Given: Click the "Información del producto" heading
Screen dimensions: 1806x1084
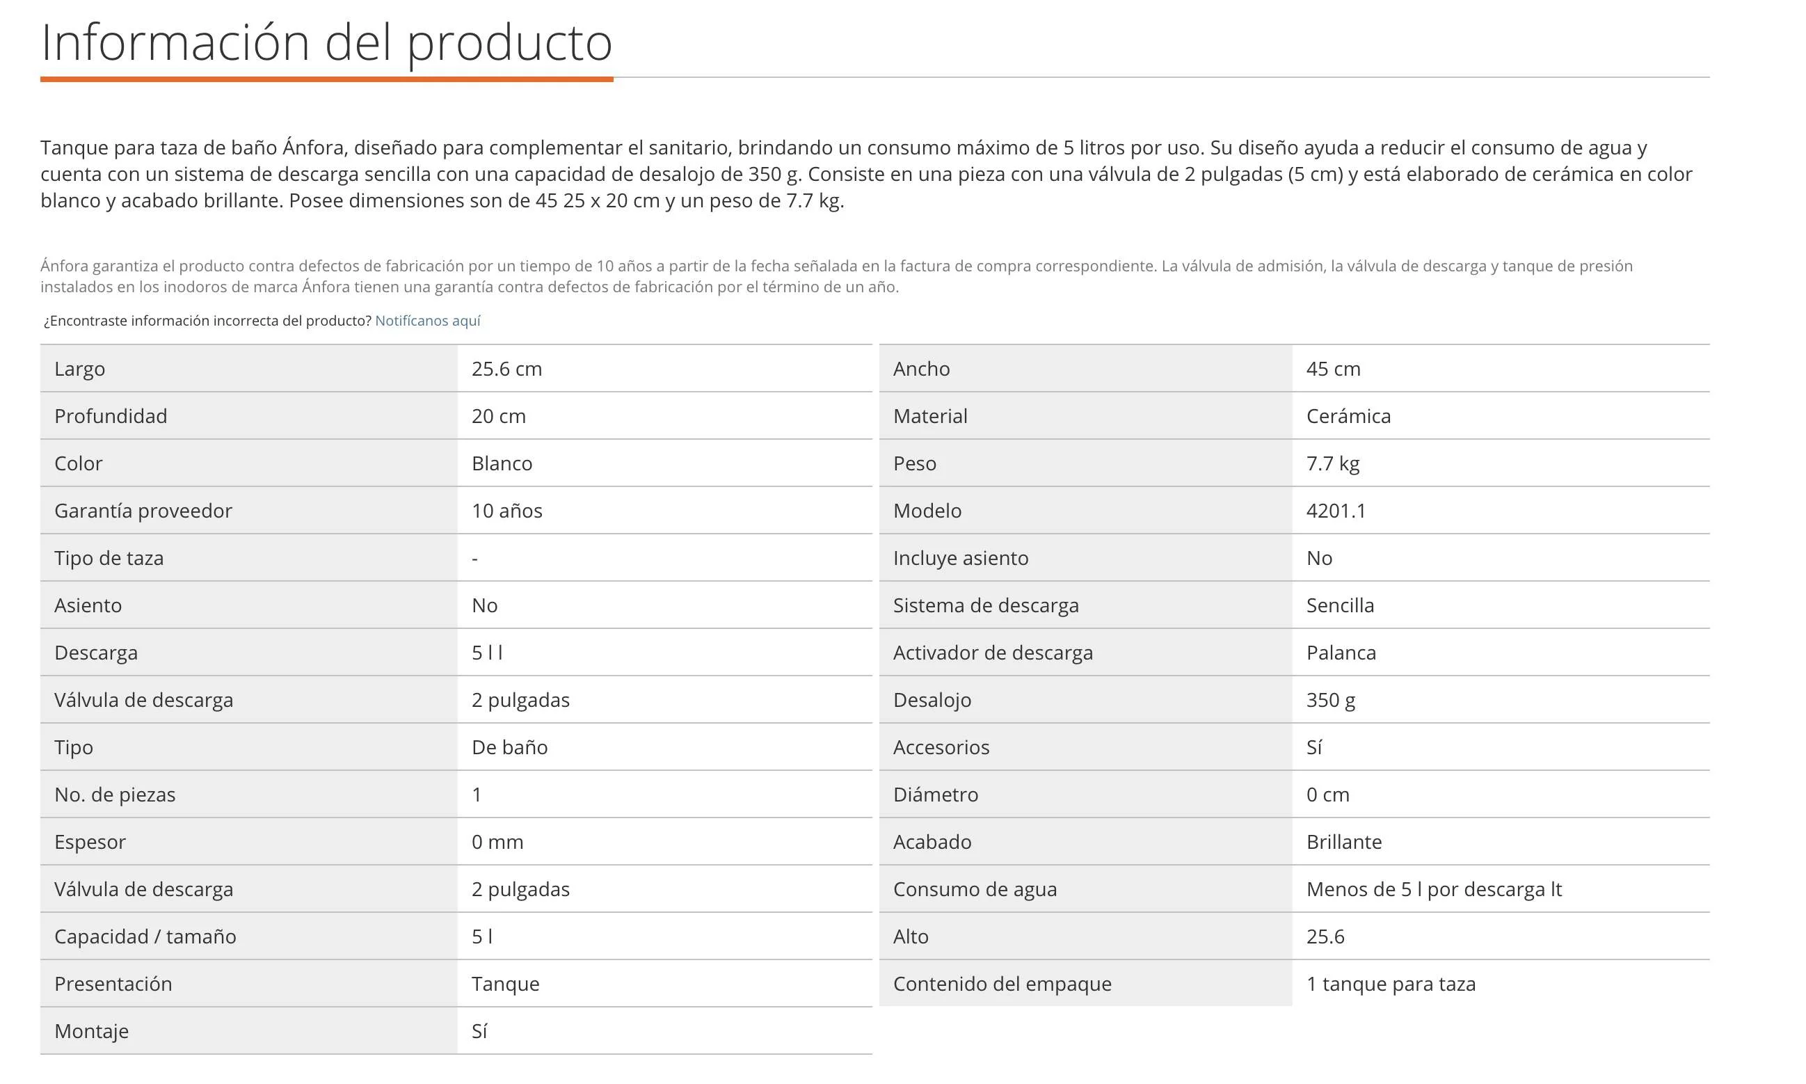Looking at the screenshot, I should [326, 42].
